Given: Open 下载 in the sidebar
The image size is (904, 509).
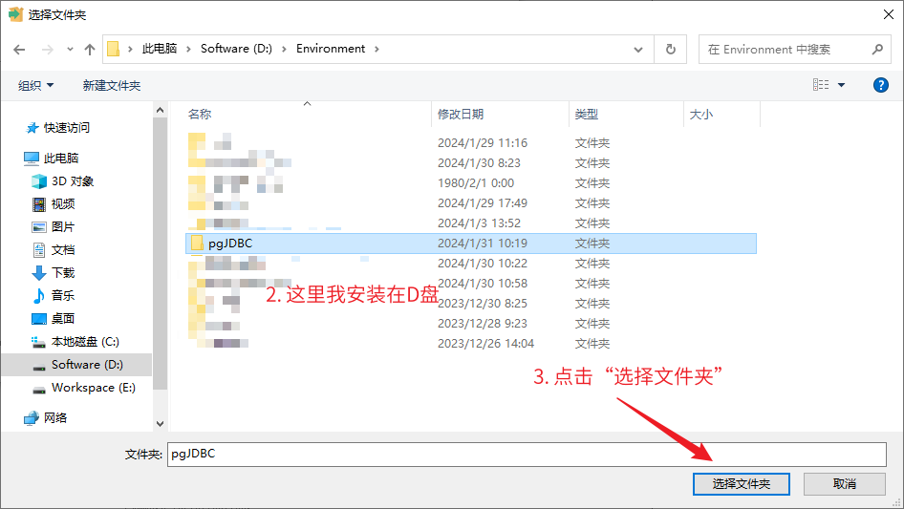Looking at the screenshot, I should [62, 272].
